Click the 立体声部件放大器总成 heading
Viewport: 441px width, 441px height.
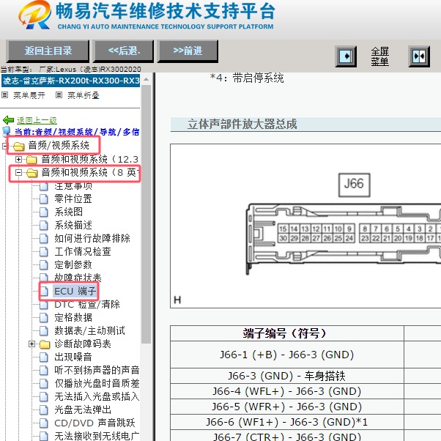coord(242,125)
